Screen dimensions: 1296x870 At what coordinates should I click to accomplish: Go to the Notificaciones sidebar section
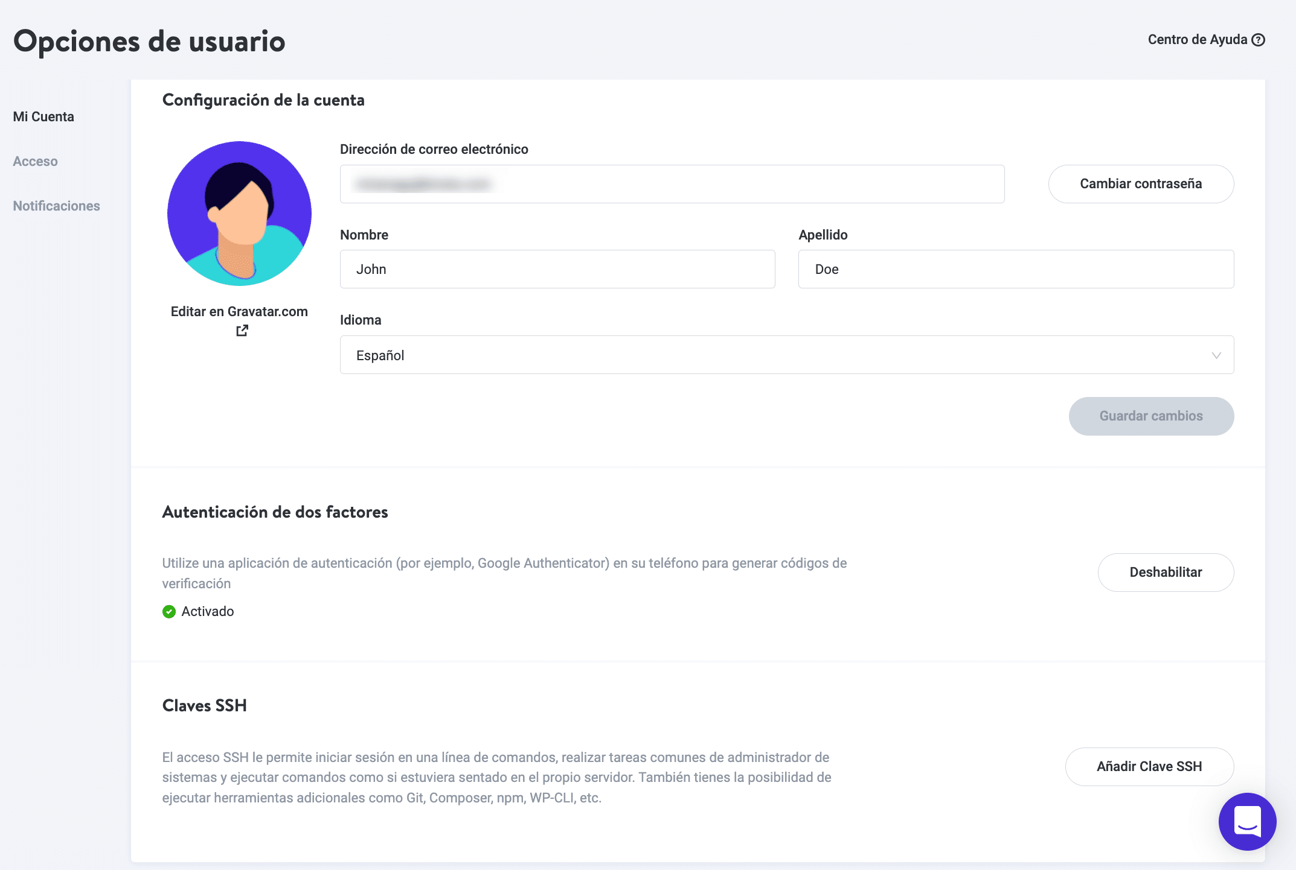[x=56, y=206]
